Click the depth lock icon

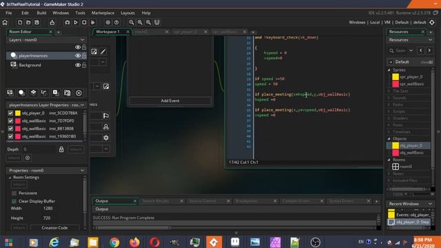coord(61,149)
